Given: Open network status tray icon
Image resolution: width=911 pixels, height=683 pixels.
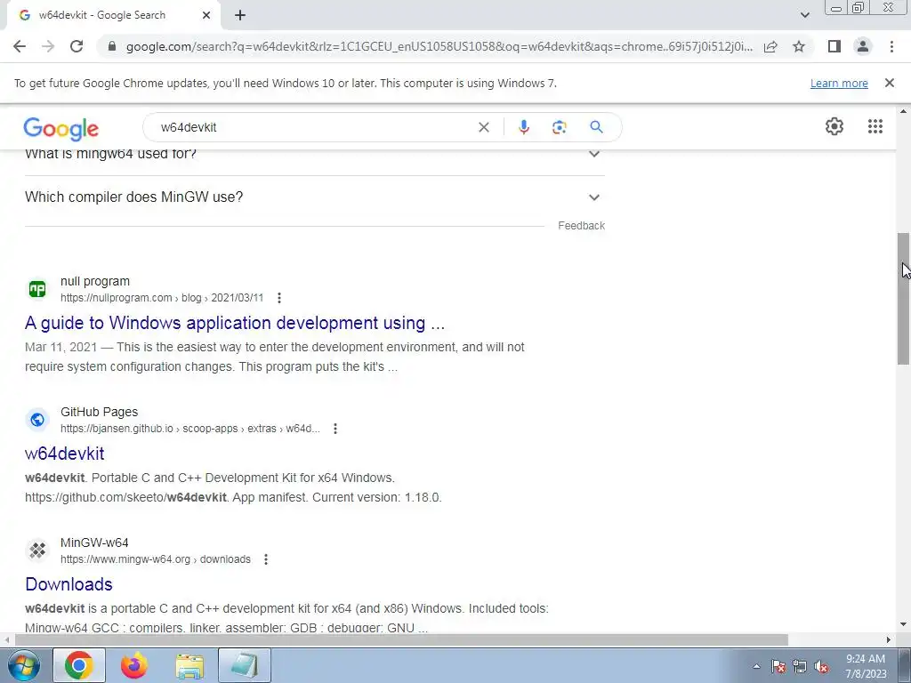Looking at the screenshot, I should 800,667.
